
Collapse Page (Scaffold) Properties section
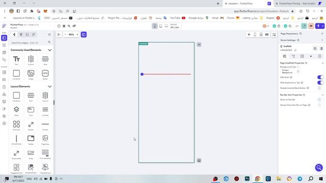click(322, 63)
